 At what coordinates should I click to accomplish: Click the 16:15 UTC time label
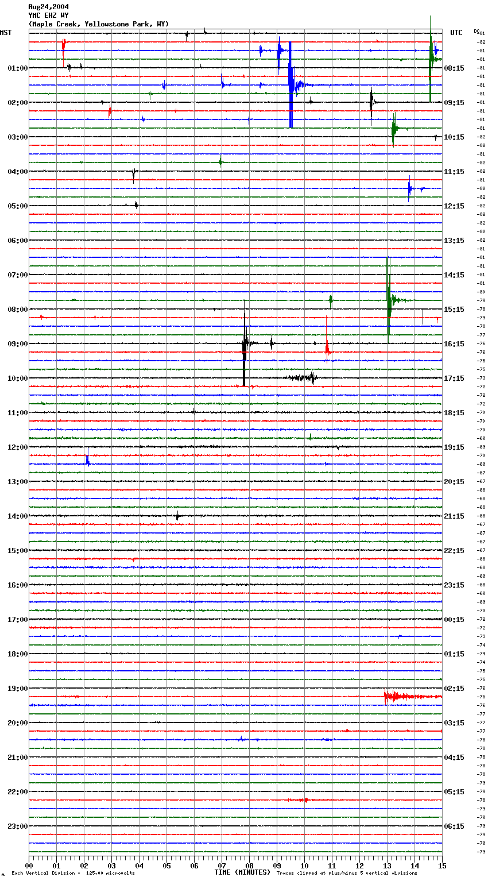(454, 344)
